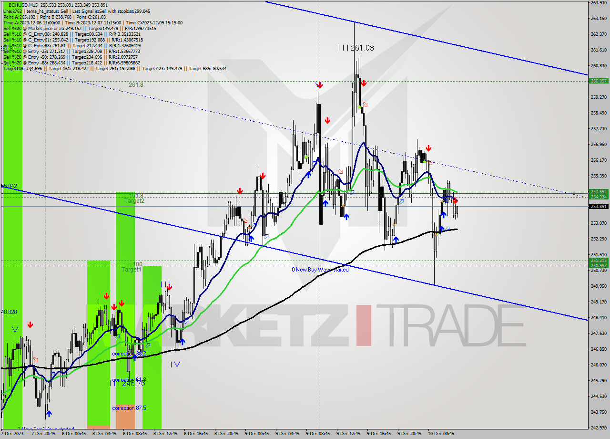Select the 'Target 685: 80.534' text
The height and width of the screenshot is (439, 610).
tap(207, 69)
